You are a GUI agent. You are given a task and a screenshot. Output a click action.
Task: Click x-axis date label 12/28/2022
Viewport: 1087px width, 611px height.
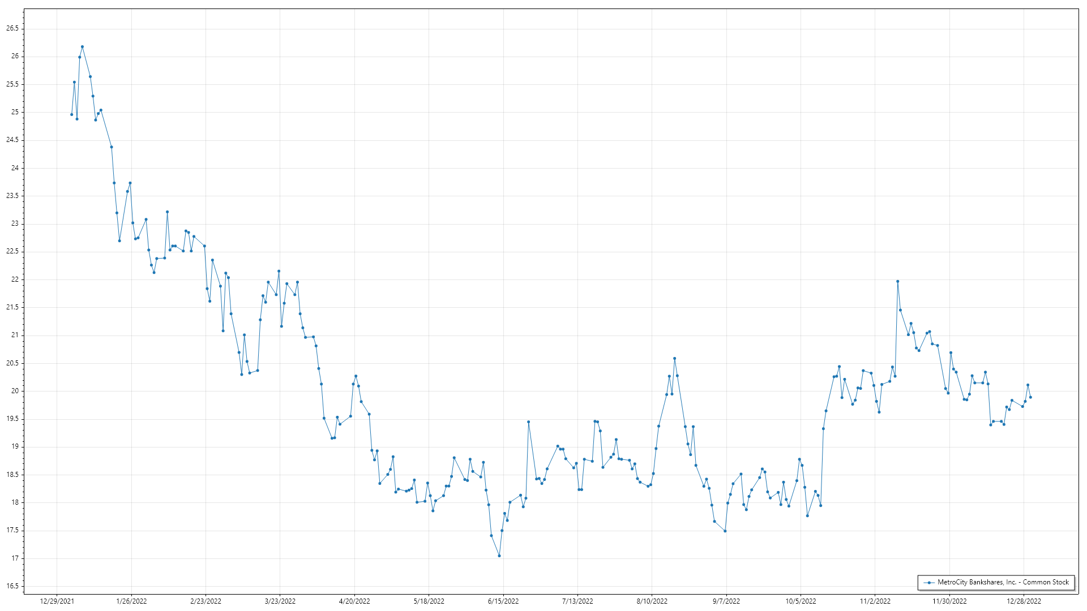[1024, 601]
